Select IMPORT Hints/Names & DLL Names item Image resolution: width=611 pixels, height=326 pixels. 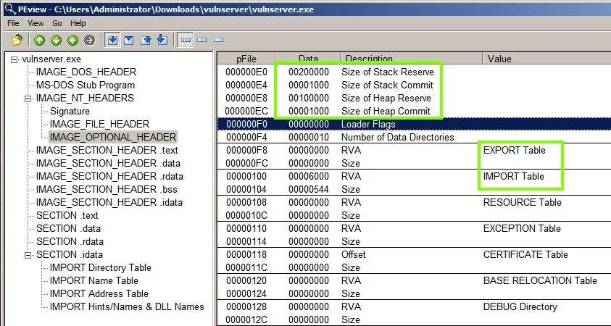tap(127, 306)
